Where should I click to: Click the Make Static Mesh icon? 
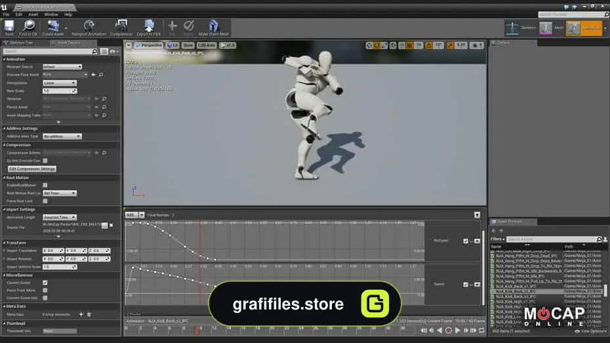[214, 28]
